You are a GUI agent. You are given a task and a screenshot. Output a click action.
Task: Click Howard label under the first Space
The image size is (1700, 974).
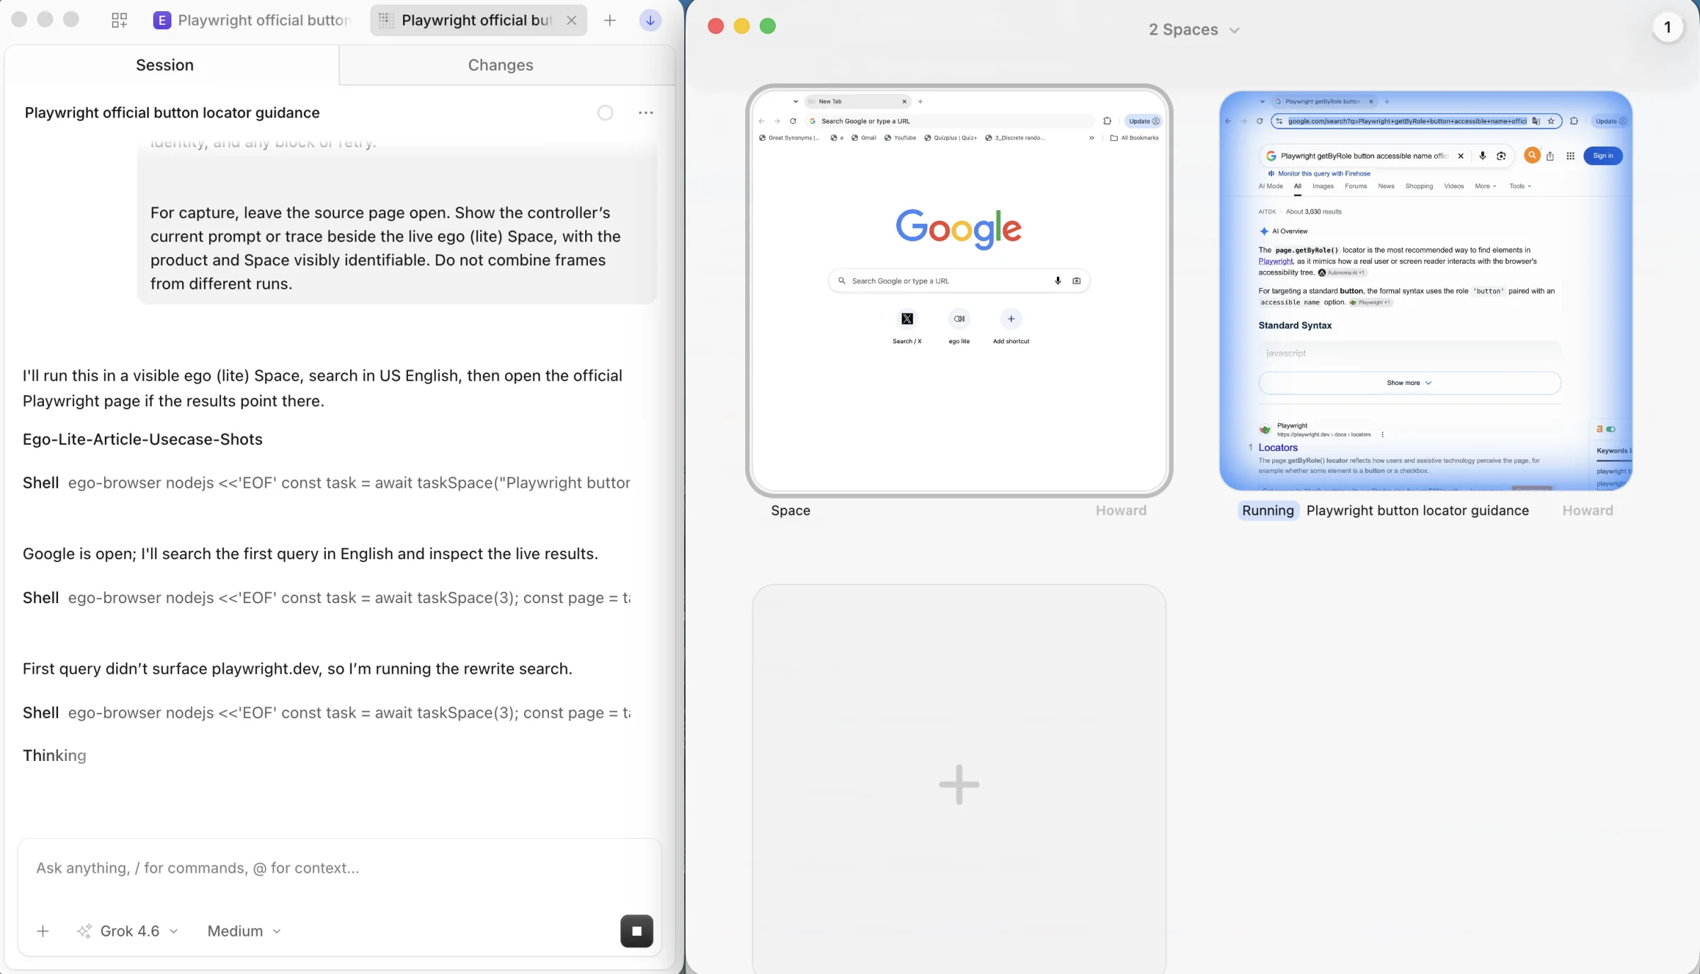1121,510
